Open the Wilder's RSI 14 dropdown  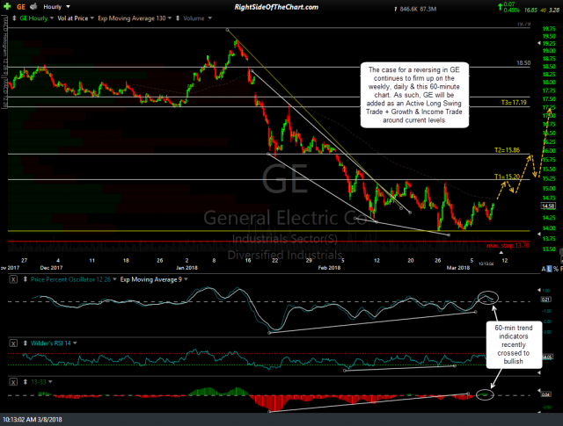(x=75, y=343)
